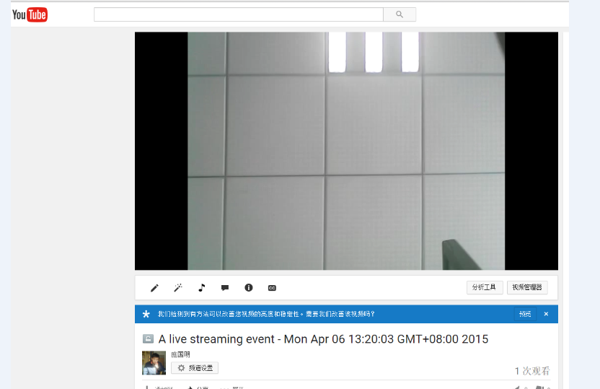Click the uploader channel name link
Image resolution: width=600 pixels, height=389 pixels.
[180, 354]
